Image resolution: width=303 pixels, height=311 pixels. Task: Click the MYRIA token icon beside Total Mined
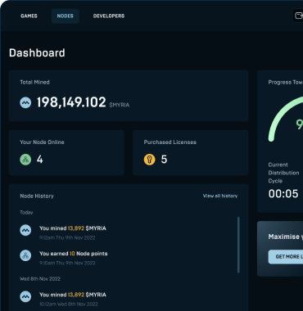25,103
